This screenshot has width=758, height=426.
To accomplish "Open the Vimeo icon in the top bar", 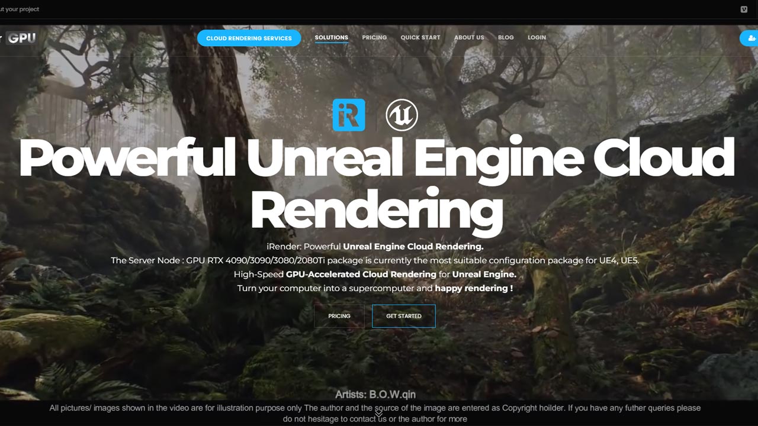I will 744,9.
